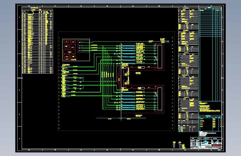Click the cyan connector at the top green wire's end

165,41
